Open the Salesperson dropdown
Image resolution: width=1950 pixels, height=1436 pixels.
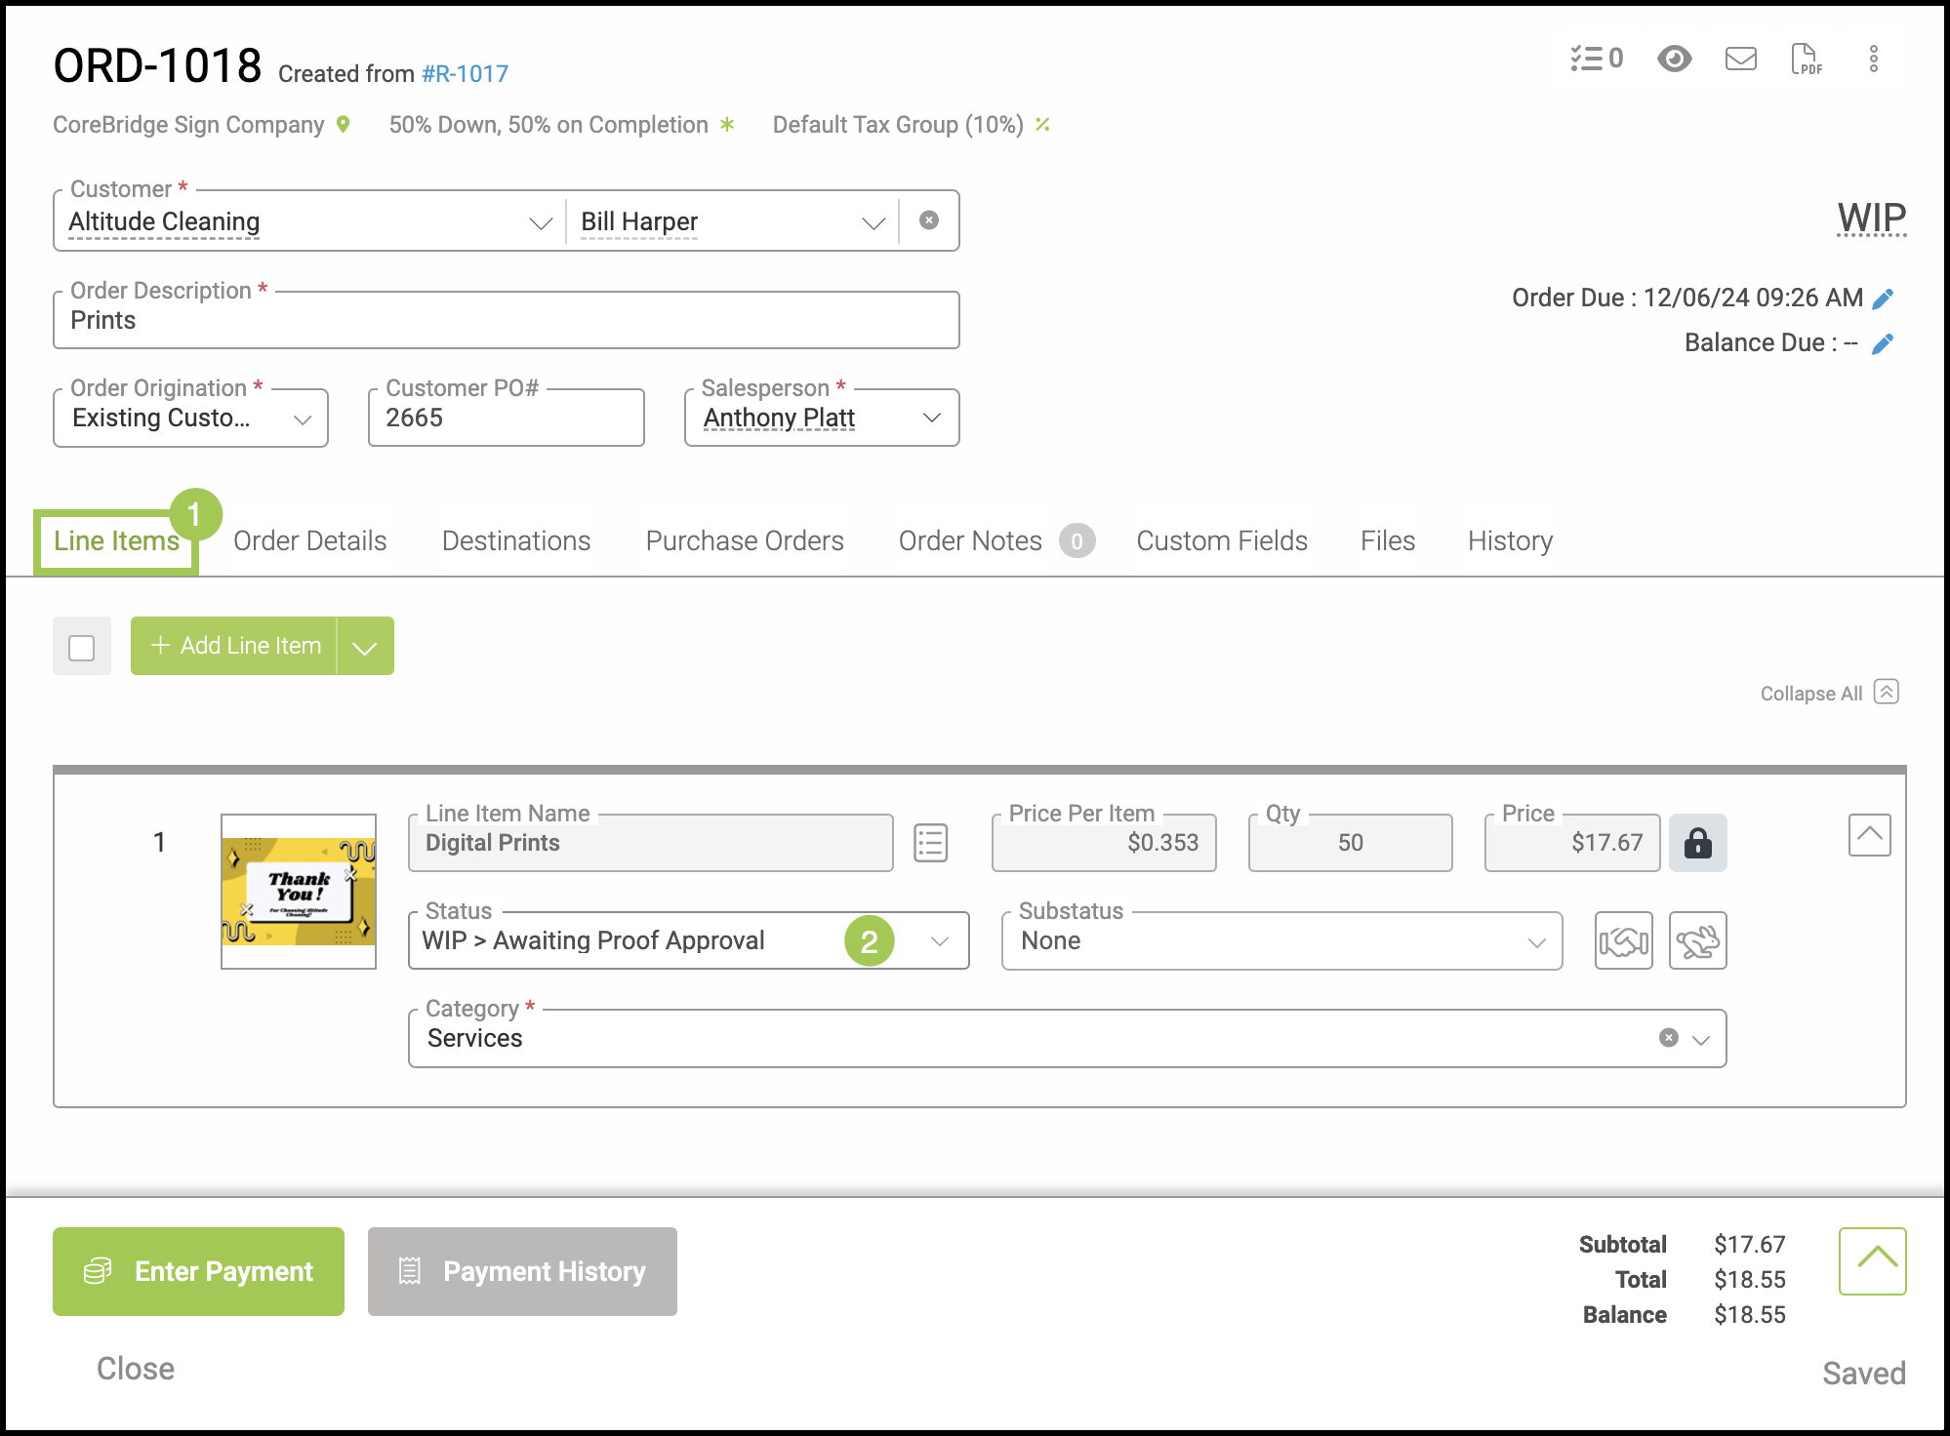pyautogui.click(x=931, y=418)
